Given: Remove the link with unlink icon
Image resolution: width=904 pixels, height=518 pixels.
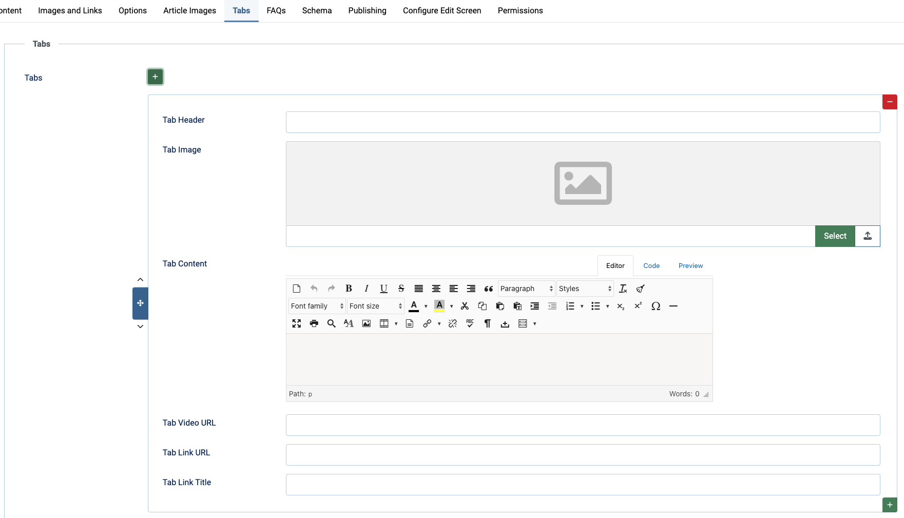Looking at the screenshot, I should coord(452,323).
